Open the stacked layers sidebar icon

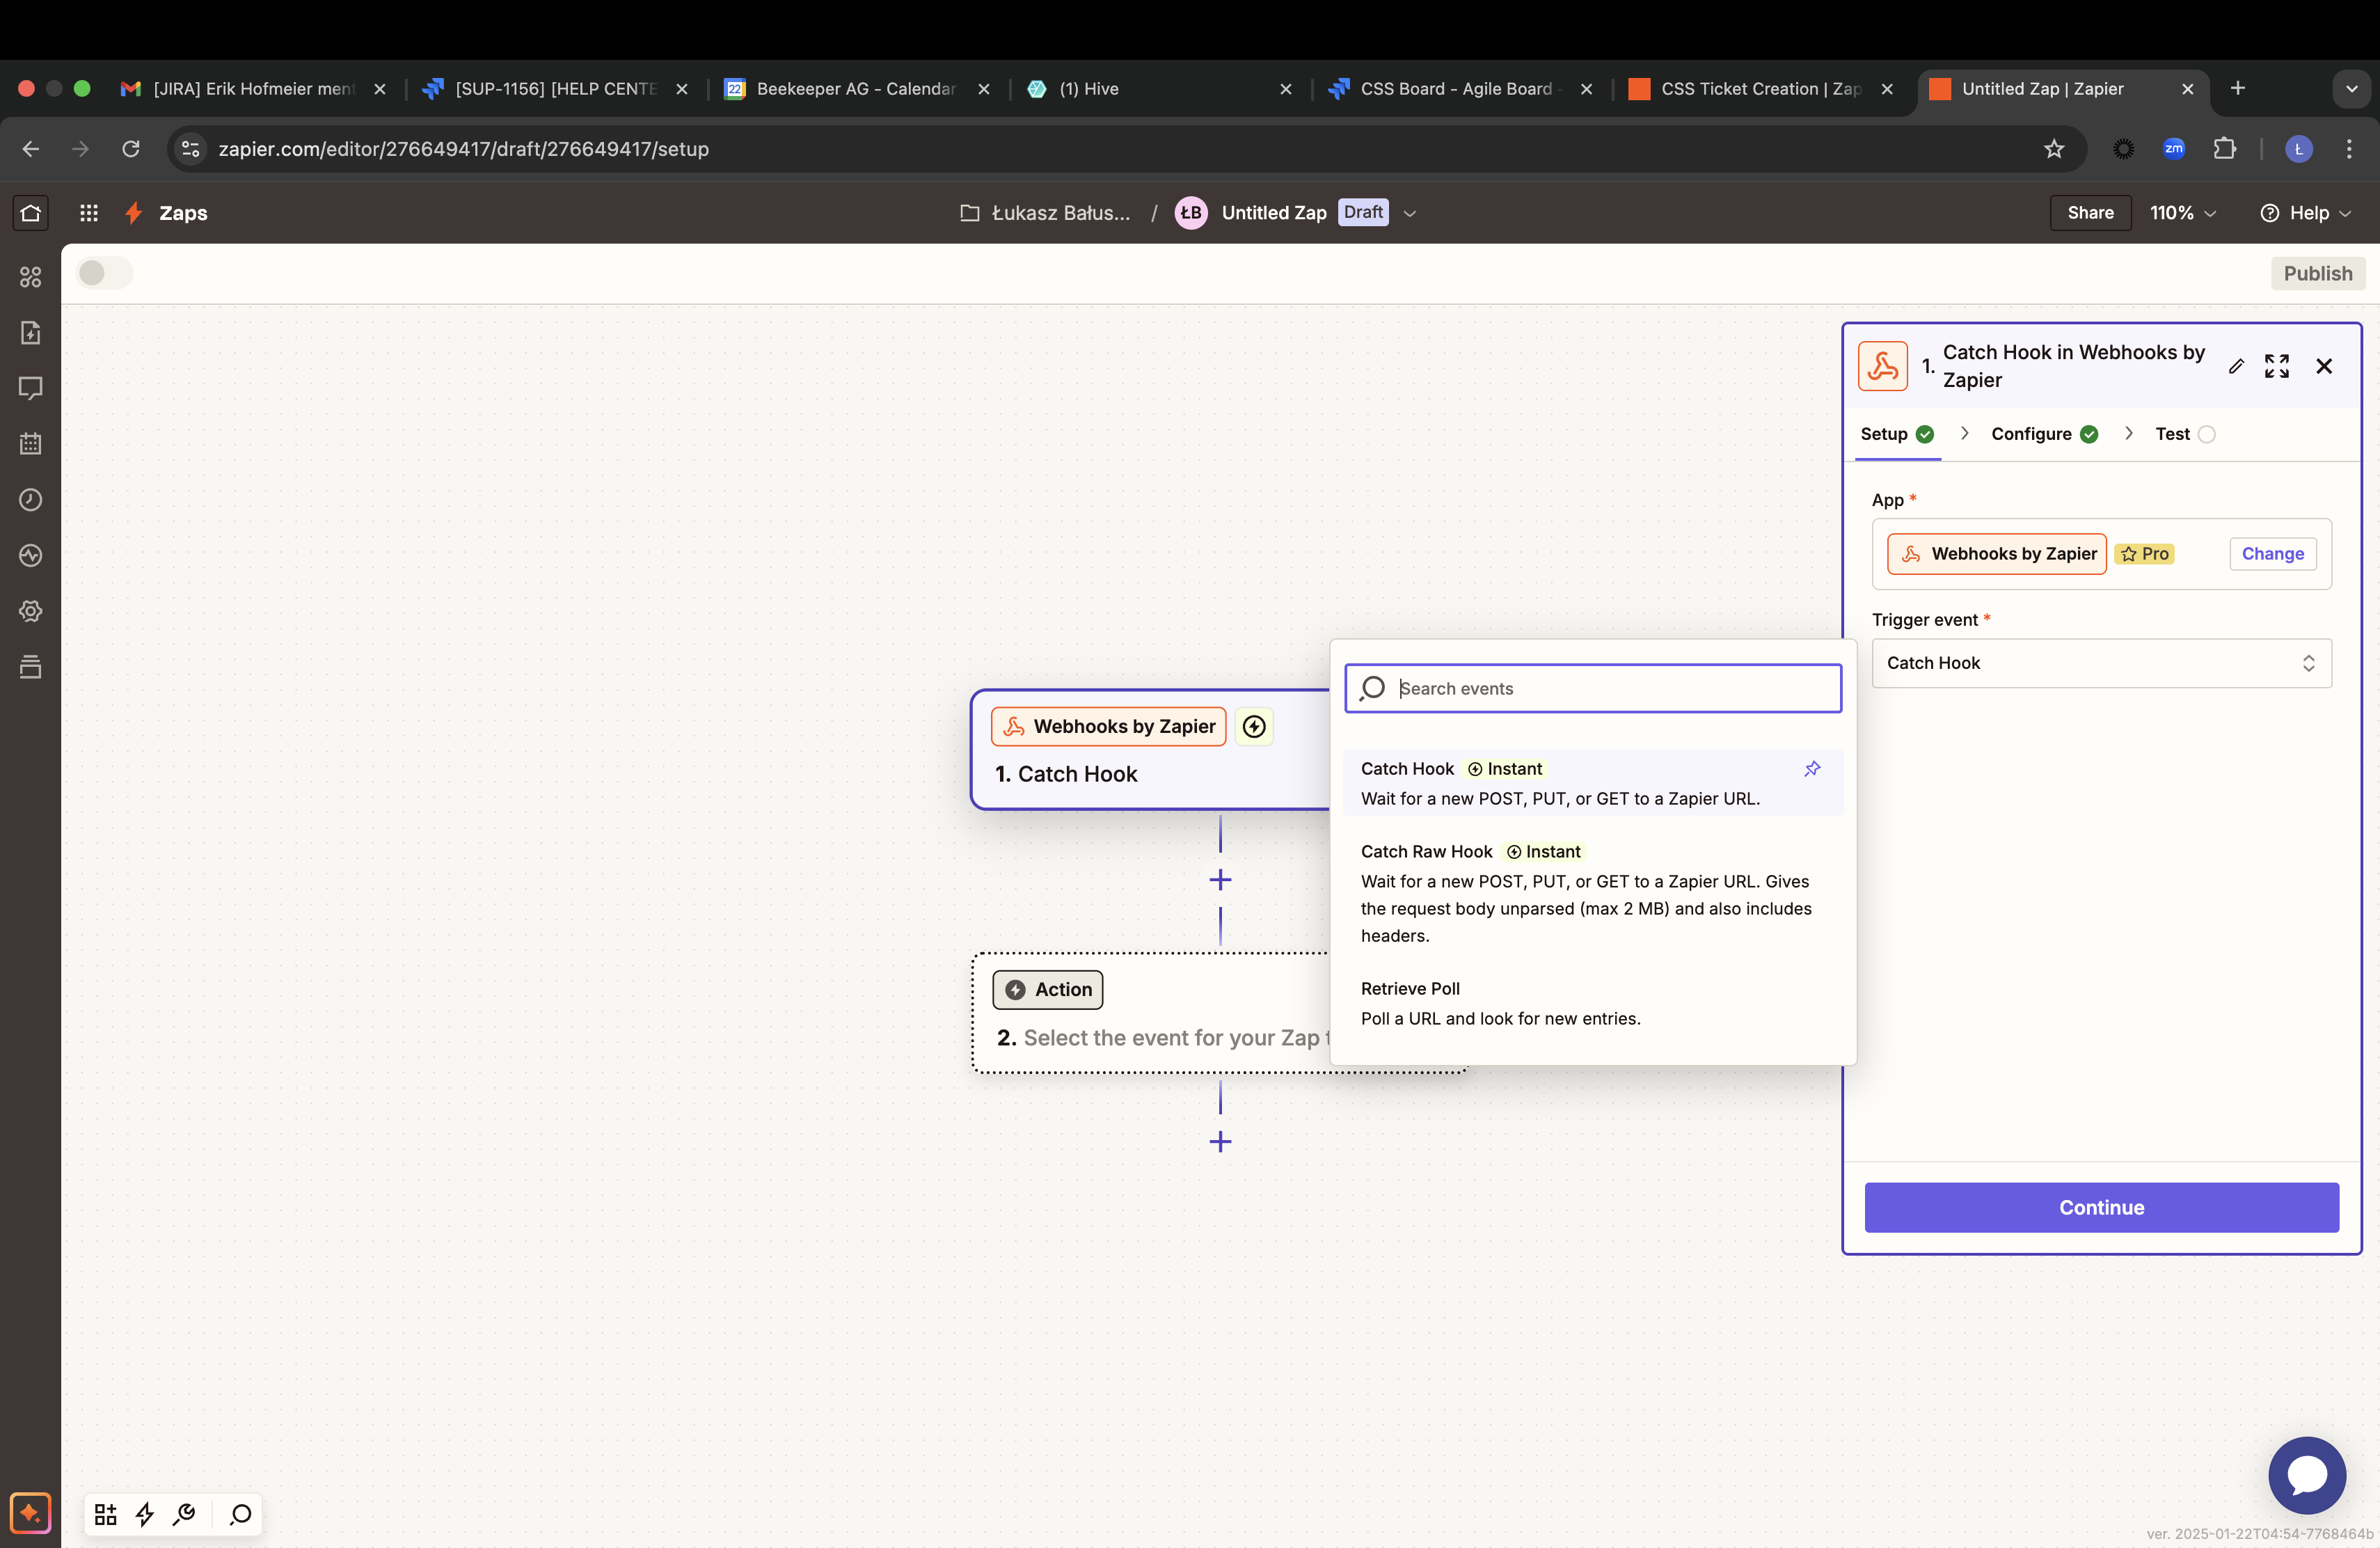(31, 666)
